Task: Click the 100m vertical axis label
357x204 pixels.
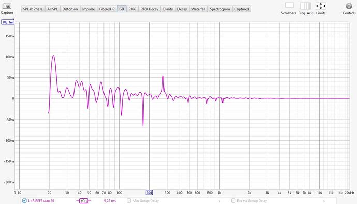Action: [x=10, y=57]
